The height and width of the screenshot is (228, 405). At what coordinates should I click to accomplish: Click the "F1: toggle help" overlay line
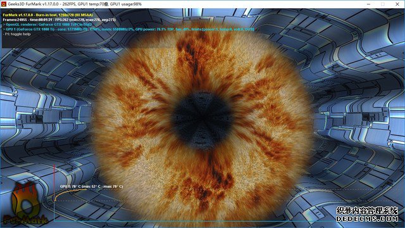(17, 34)
